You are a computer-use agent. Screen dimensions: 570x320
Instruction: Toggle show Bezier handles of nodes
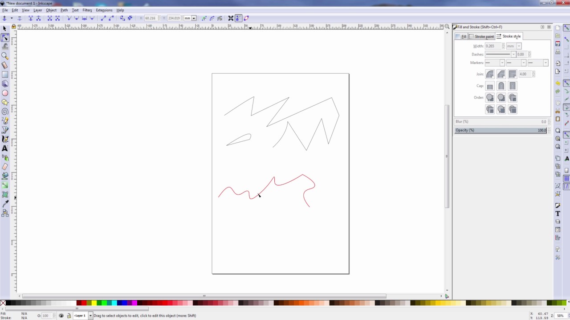coord(239,18)
